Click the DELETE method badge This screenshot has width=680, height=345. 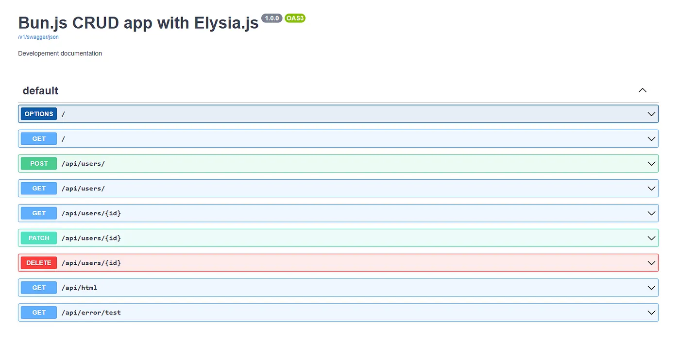point(39,263)
